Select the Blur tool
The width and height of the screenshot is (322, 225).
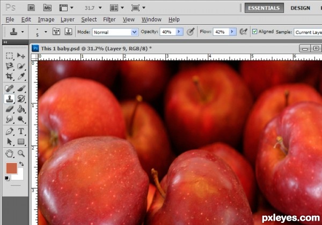tap(9, 119)
